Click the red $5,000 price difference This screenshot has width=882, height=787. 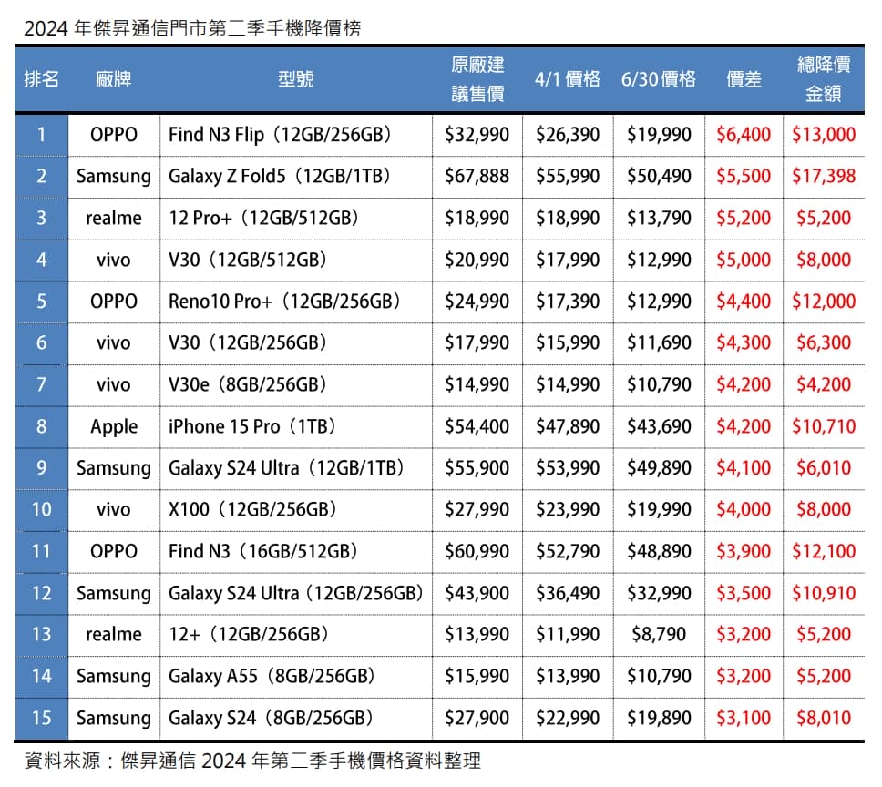[x=744, y=260]
